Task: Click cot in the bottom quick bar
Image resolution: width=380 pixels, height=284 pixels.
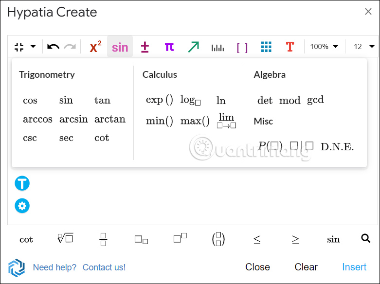Action: [x=26, y=239]
